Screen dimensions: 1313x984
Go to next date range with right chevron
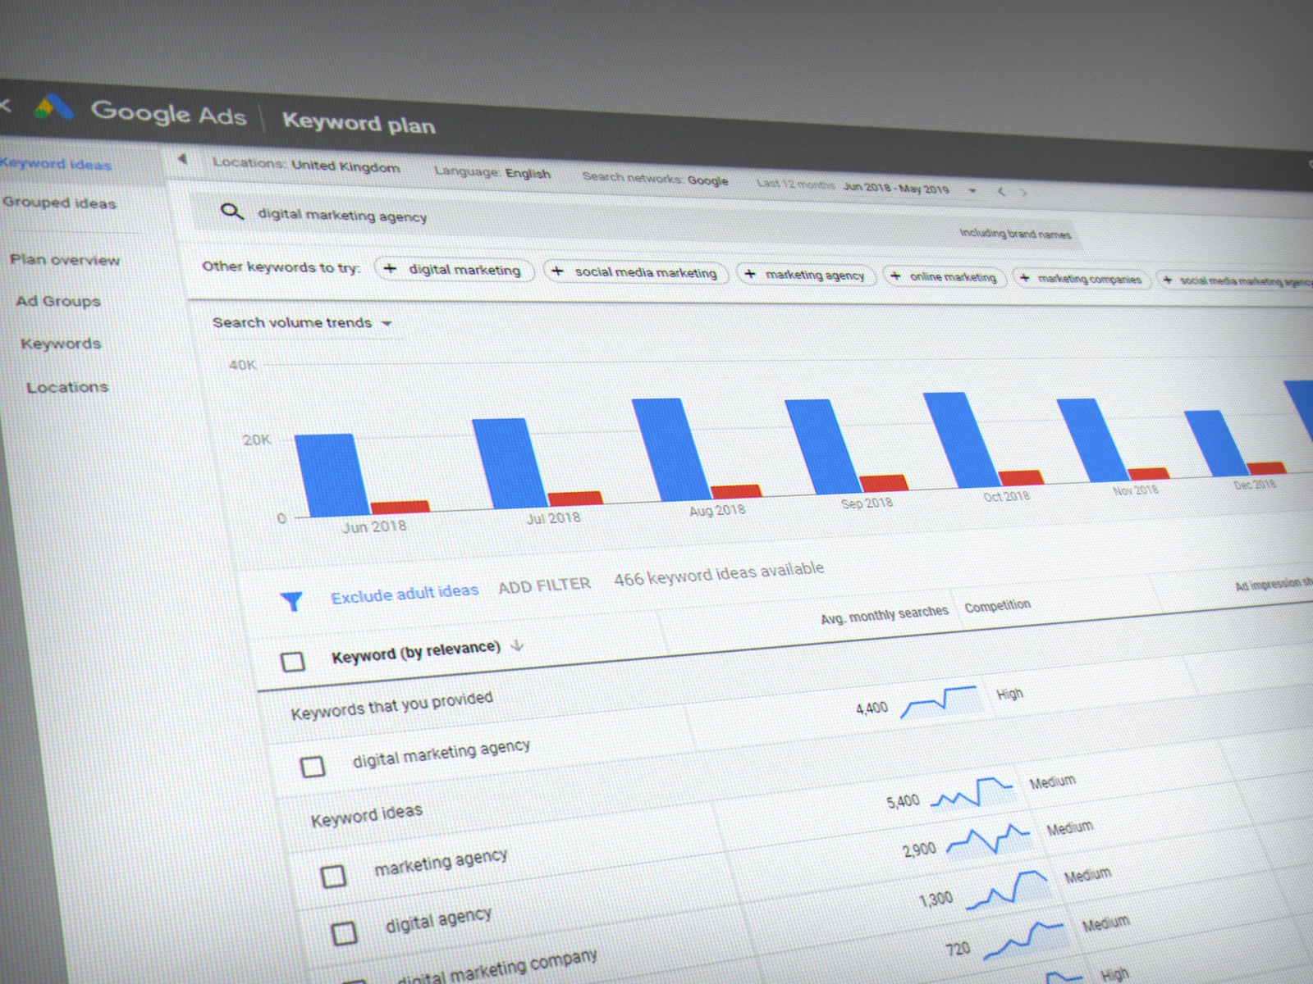(x=1023, y=193)
